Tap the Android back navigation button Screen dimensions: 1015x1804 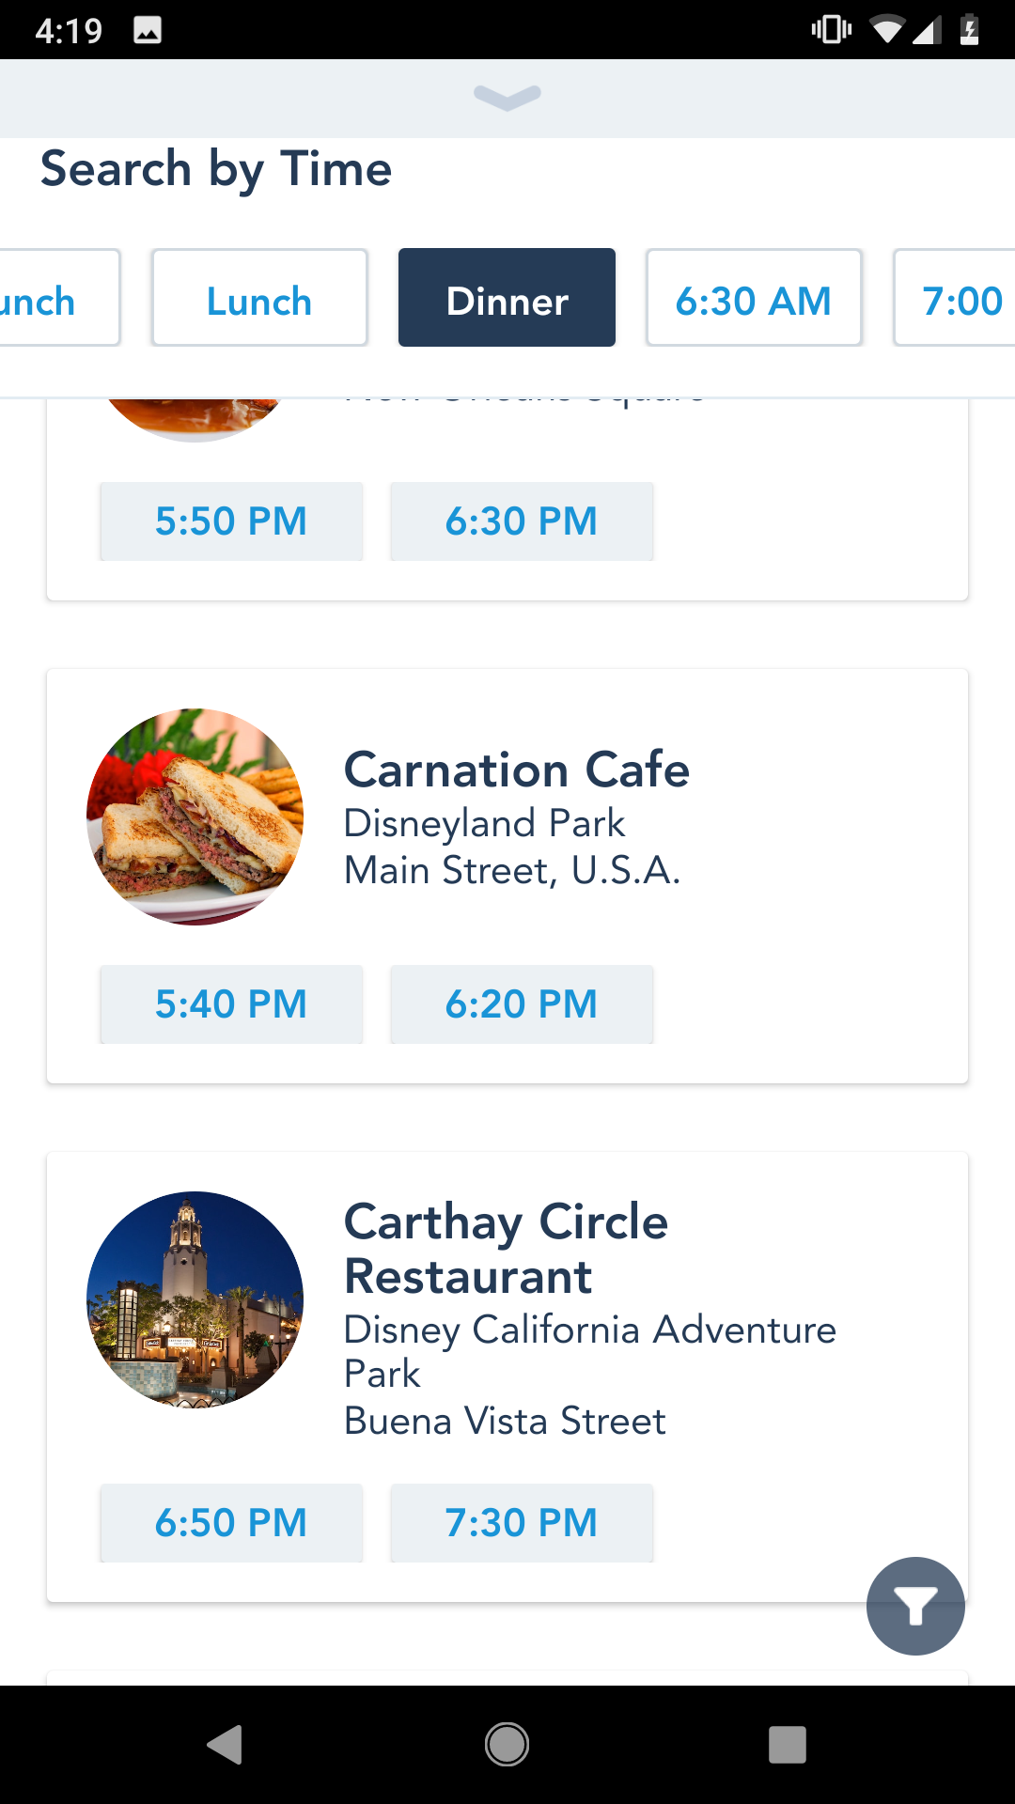[x=226, y=1745]
